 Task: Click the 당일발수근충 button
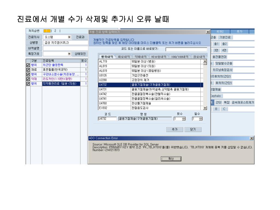(x=224, y=63)
